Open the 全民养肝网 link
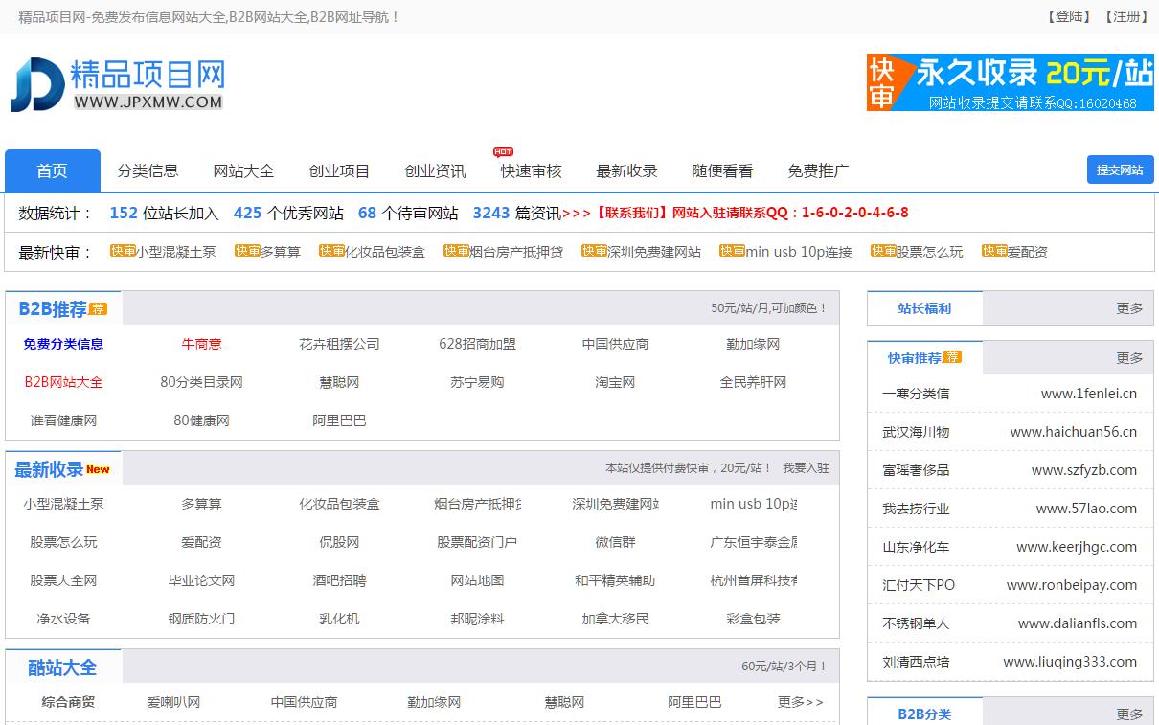Image resolution: width=1159 pixels, height=725 pixels. (753, 382)
